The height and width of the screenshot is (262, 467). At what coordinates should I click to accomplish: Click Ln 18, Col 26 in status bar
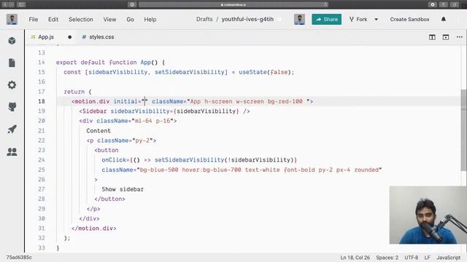pyautogui.click(x=355, y=258)
